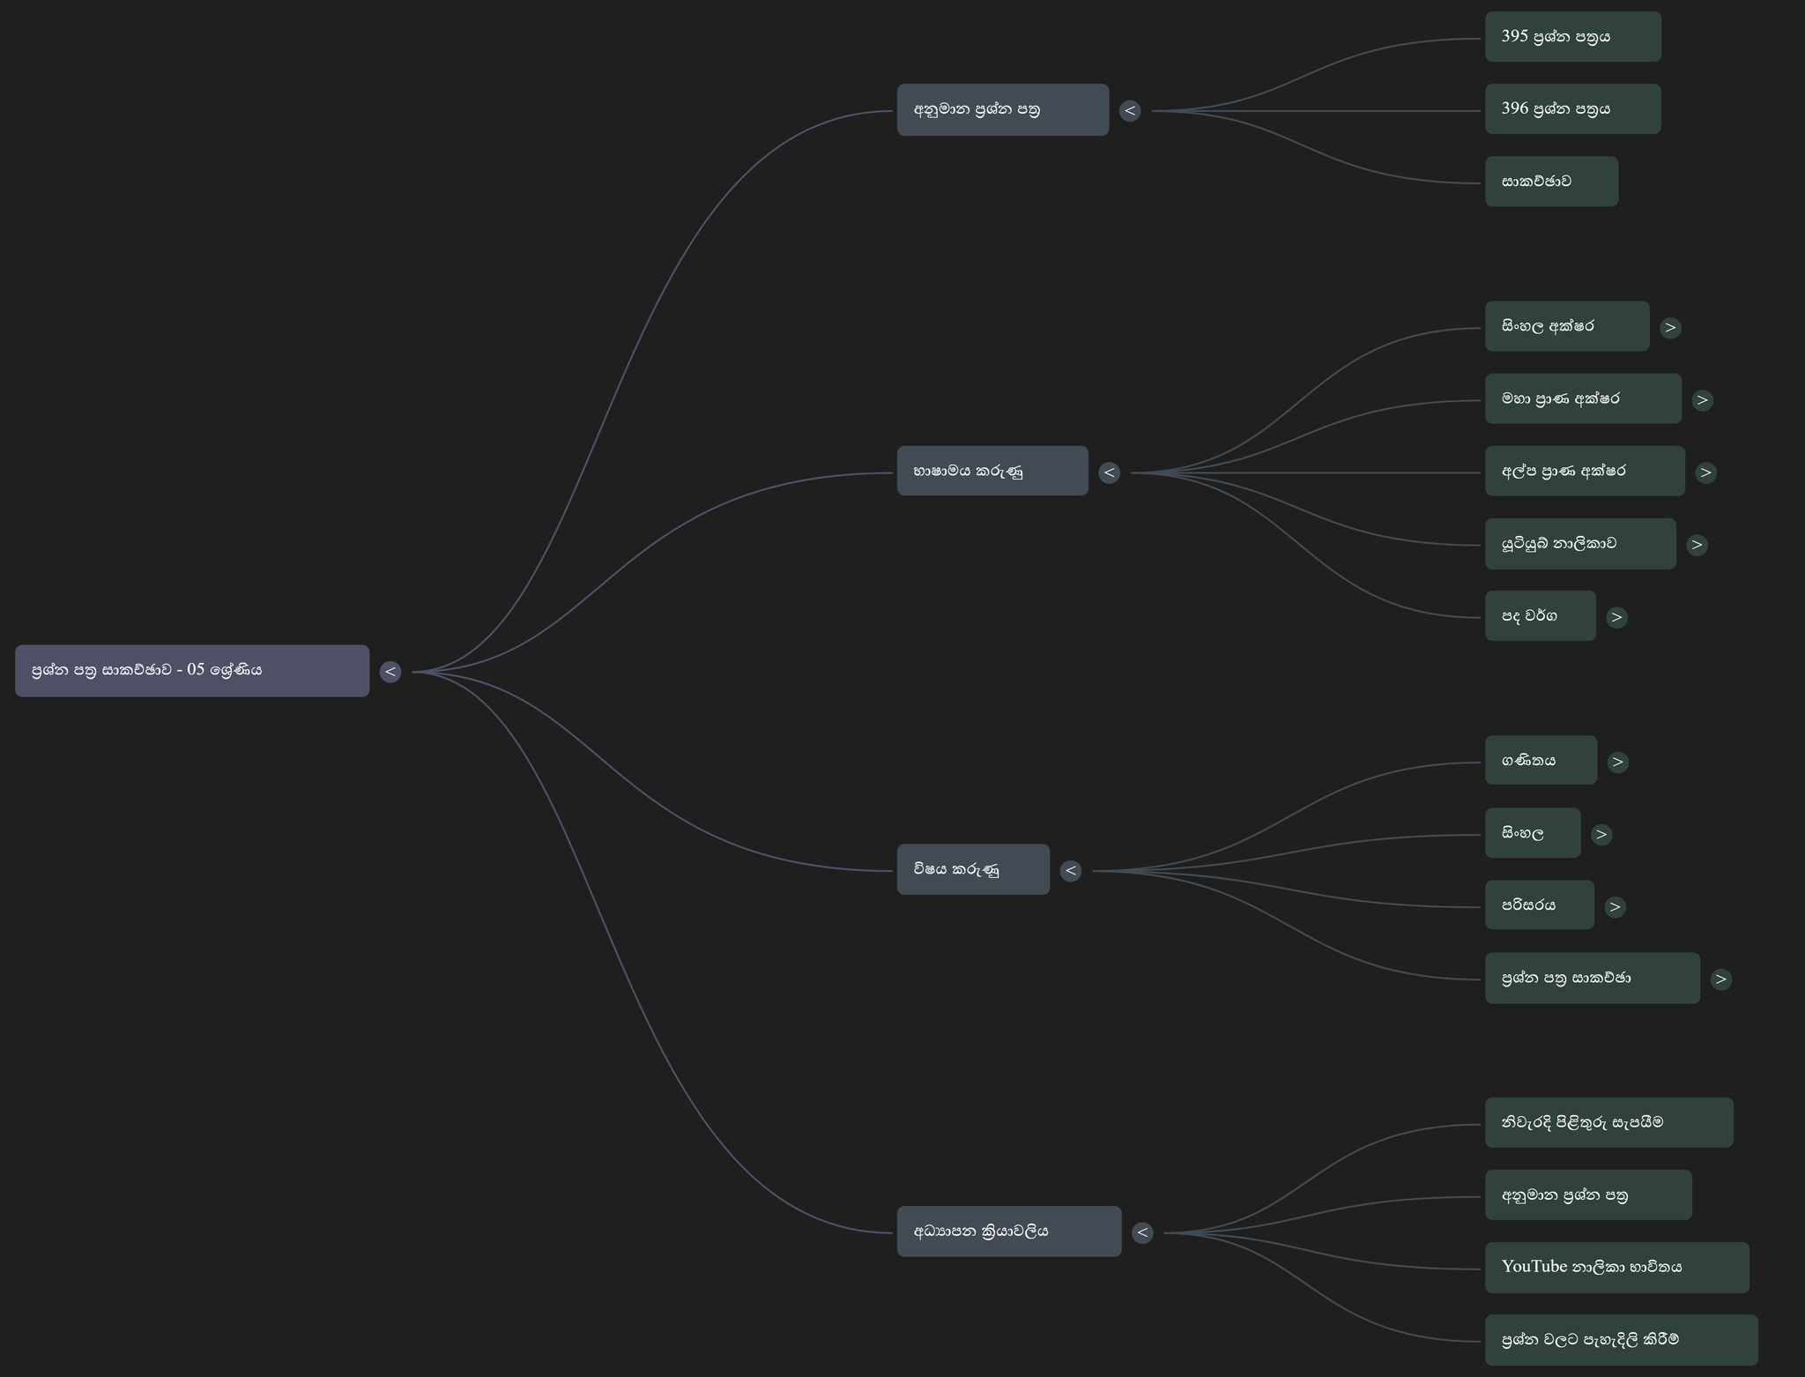Select the 396 ප්‍රශ්න පත්‍රය node
1805x1377 pixels.
point(1572,109)
